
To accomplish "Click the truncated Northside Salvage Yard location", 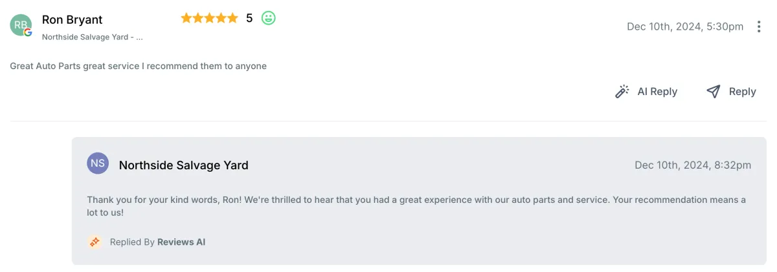I will click(92, 37).
